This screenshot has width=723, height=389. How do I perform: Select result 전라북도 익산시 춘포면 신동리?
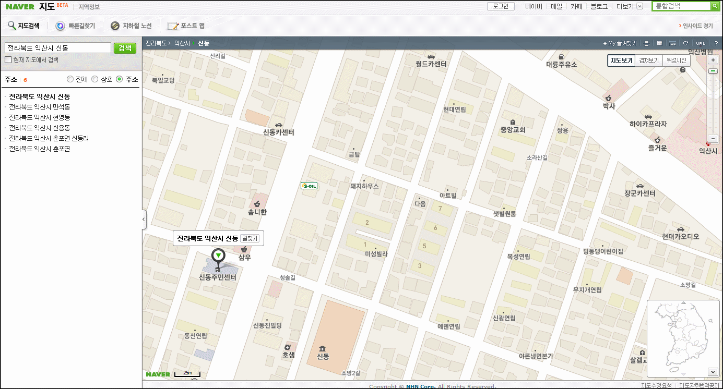pos(49,138)
